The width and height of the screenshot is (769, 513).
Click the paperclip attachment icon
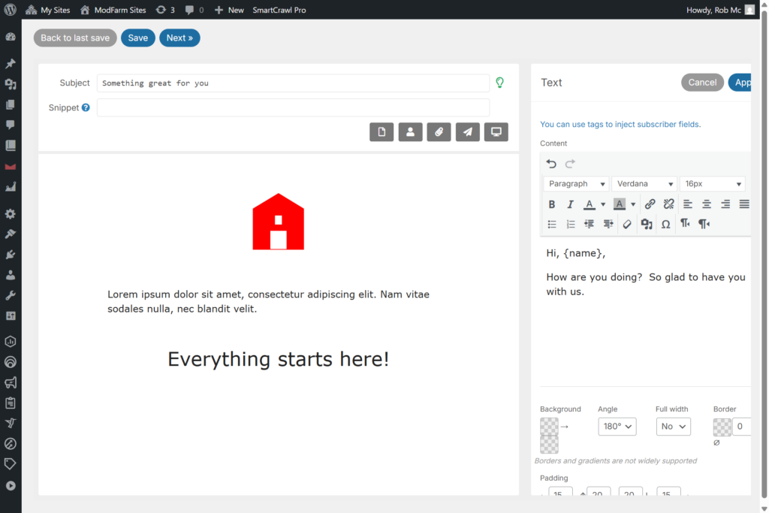pos(439,132)
